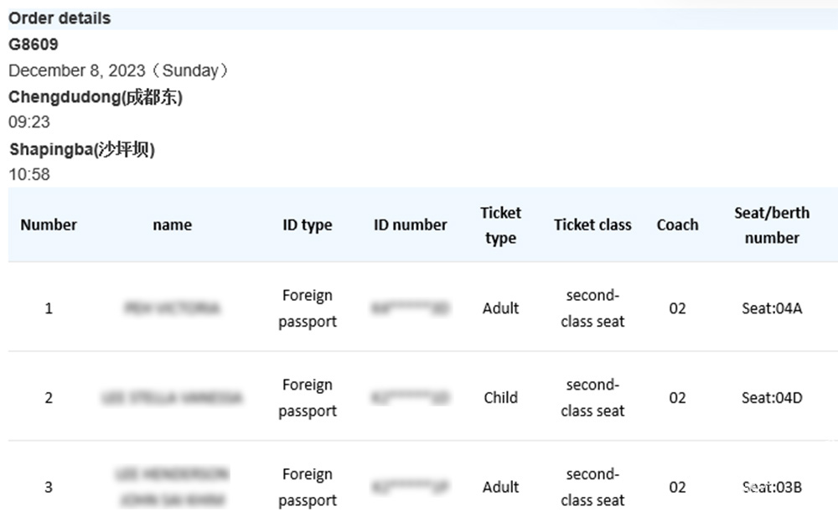838x527 pixels.
Task: Select the Coach column header
Action: pos(677,225)
